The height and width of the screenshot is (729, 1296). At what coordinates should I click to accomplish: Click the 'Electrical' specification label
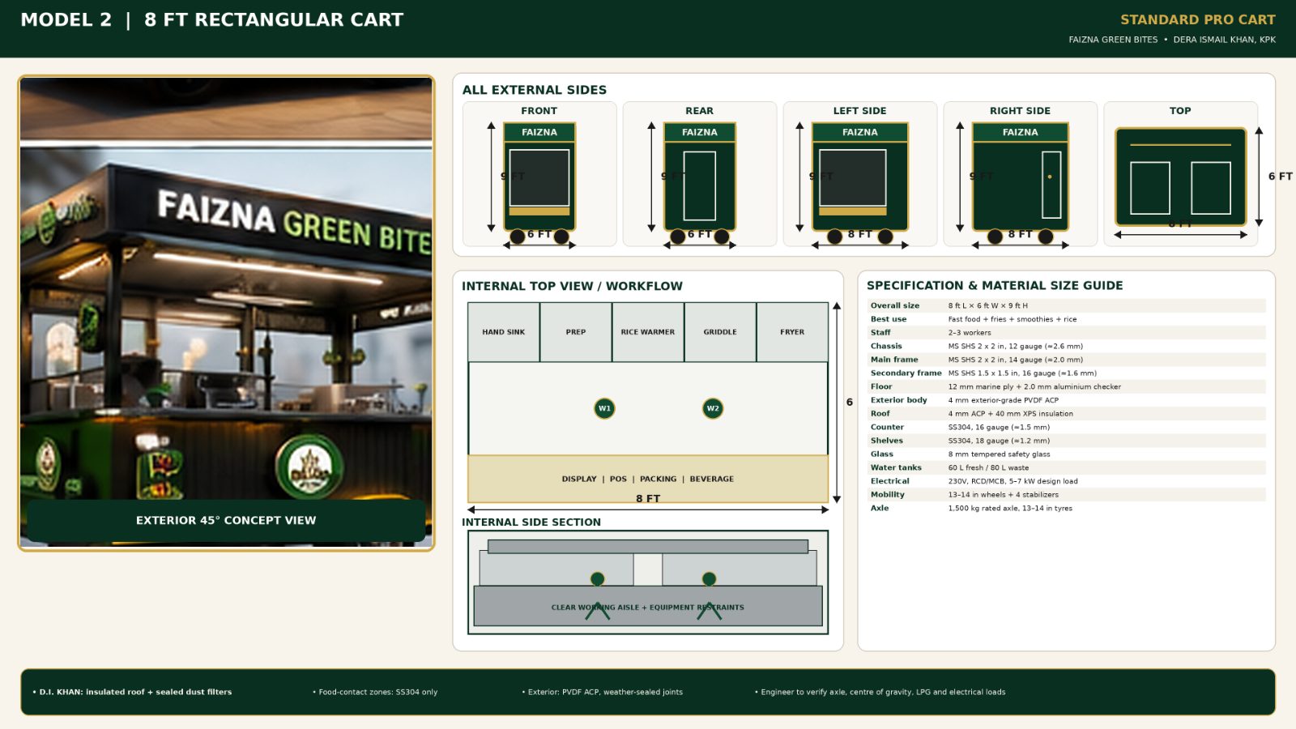tap(890, 481)
